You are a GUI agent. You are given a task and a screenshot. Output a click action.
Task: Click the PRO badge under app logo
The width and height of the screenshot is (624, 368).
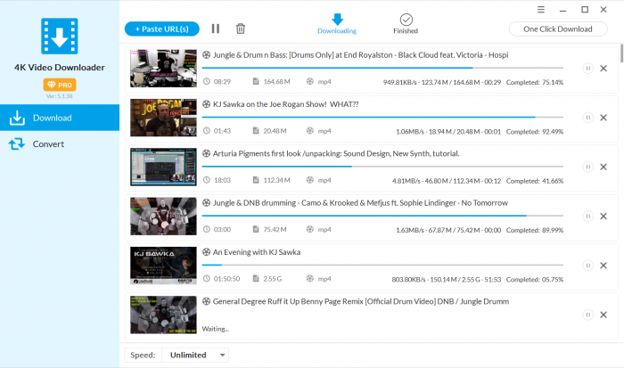click(x=59, y=84)
